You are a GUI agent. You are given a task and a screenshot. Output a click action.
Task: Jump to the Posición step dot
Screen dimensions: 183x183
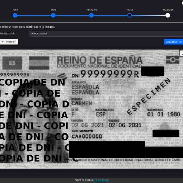point(91,15)
